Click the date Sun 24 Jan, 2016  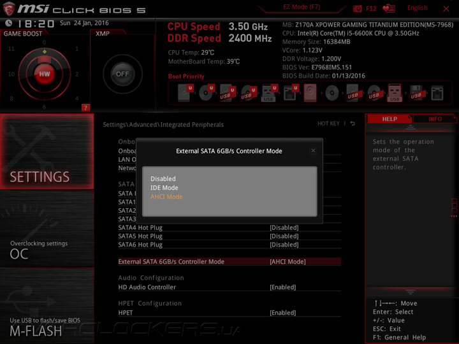84,23
